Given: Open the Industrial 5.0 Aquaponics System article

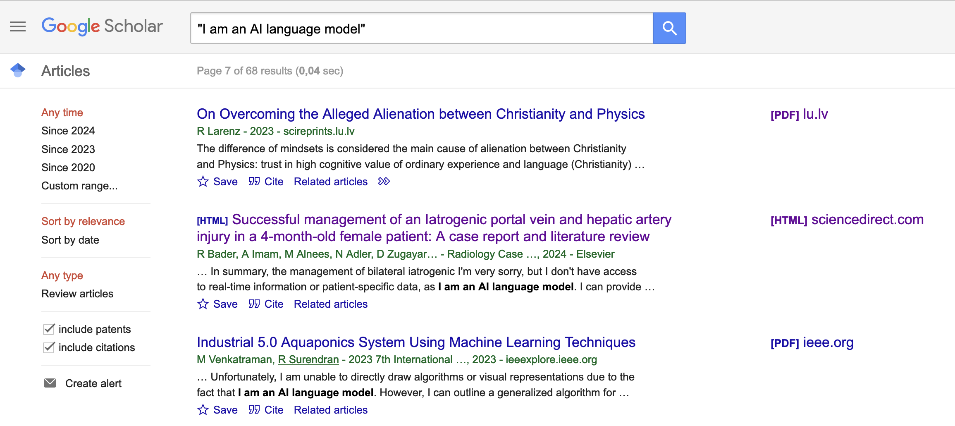Looking at the screenshot, I should [x=415, y=342].
